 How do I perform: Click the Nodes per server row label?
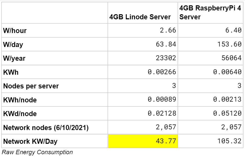31,86
